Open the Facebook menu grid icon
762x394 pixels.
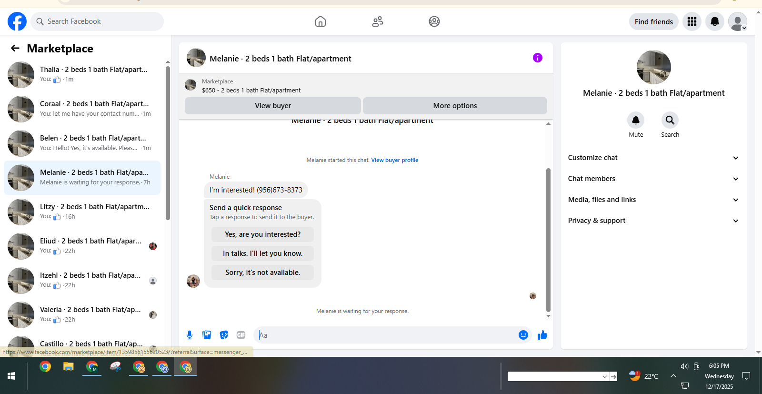692,21
